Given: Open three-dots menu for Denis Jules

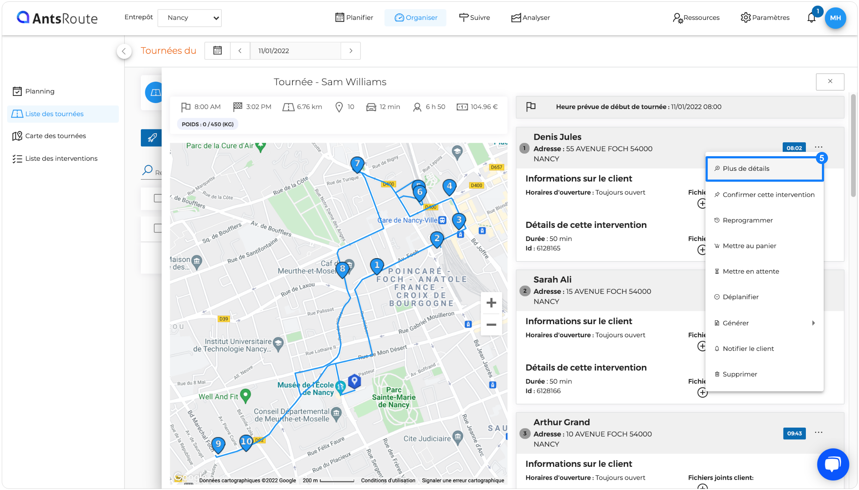Looking at the screenshot, I should point(818,147).
